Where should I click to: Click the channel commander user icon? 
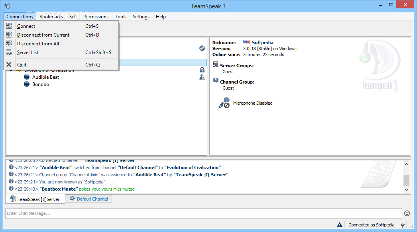click(x=202, y=77)
